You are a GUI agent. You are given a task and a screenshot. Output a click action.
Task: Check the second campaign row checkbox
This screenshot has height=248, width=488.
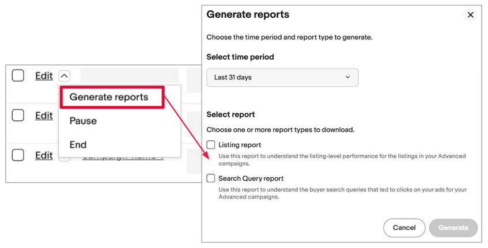point(18,115)
